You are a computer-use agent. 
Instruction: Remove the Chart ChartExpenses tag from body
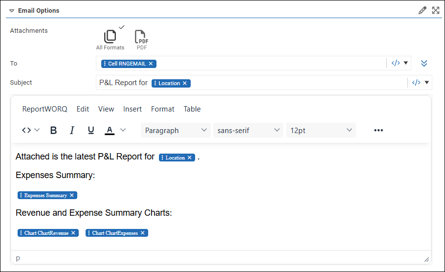[x=143, y=233]
